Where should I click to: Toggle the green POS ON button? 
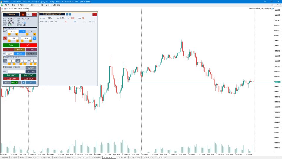(x=14, y=82)
